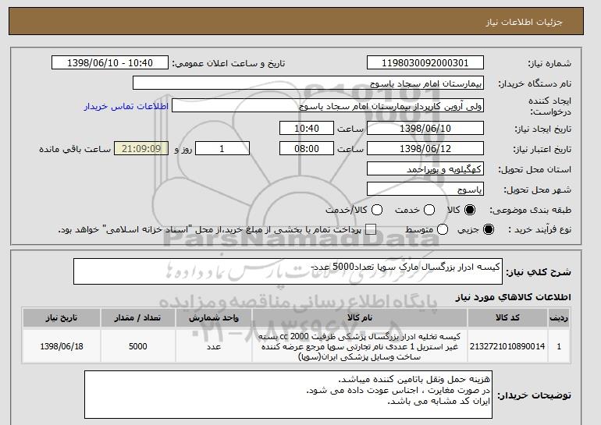Click item code cell 2132721010890014
The image size is (601, 425).
tap(507, 346)
